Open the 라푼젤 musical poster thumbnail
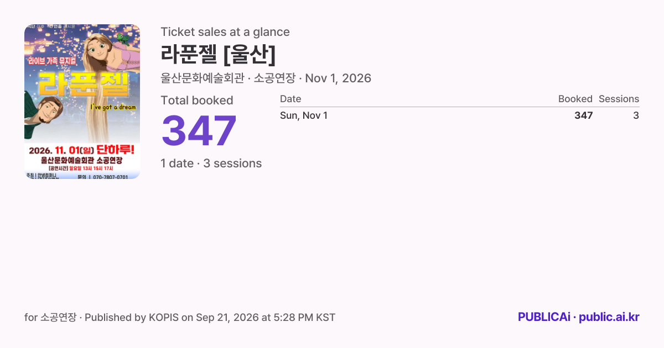 point(82,102)
